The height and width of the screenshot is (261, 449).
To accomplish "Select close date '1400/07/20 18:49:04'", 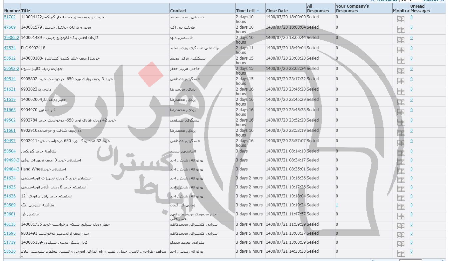I will 286,48.
